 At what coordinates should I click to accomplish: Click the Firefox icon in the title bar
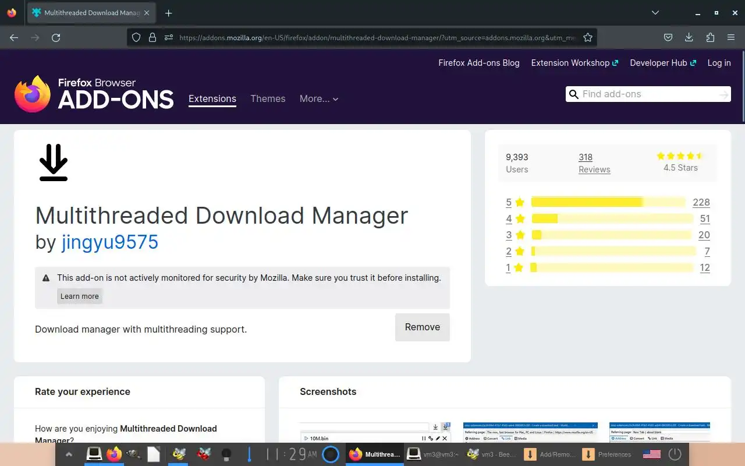(12, 13)
